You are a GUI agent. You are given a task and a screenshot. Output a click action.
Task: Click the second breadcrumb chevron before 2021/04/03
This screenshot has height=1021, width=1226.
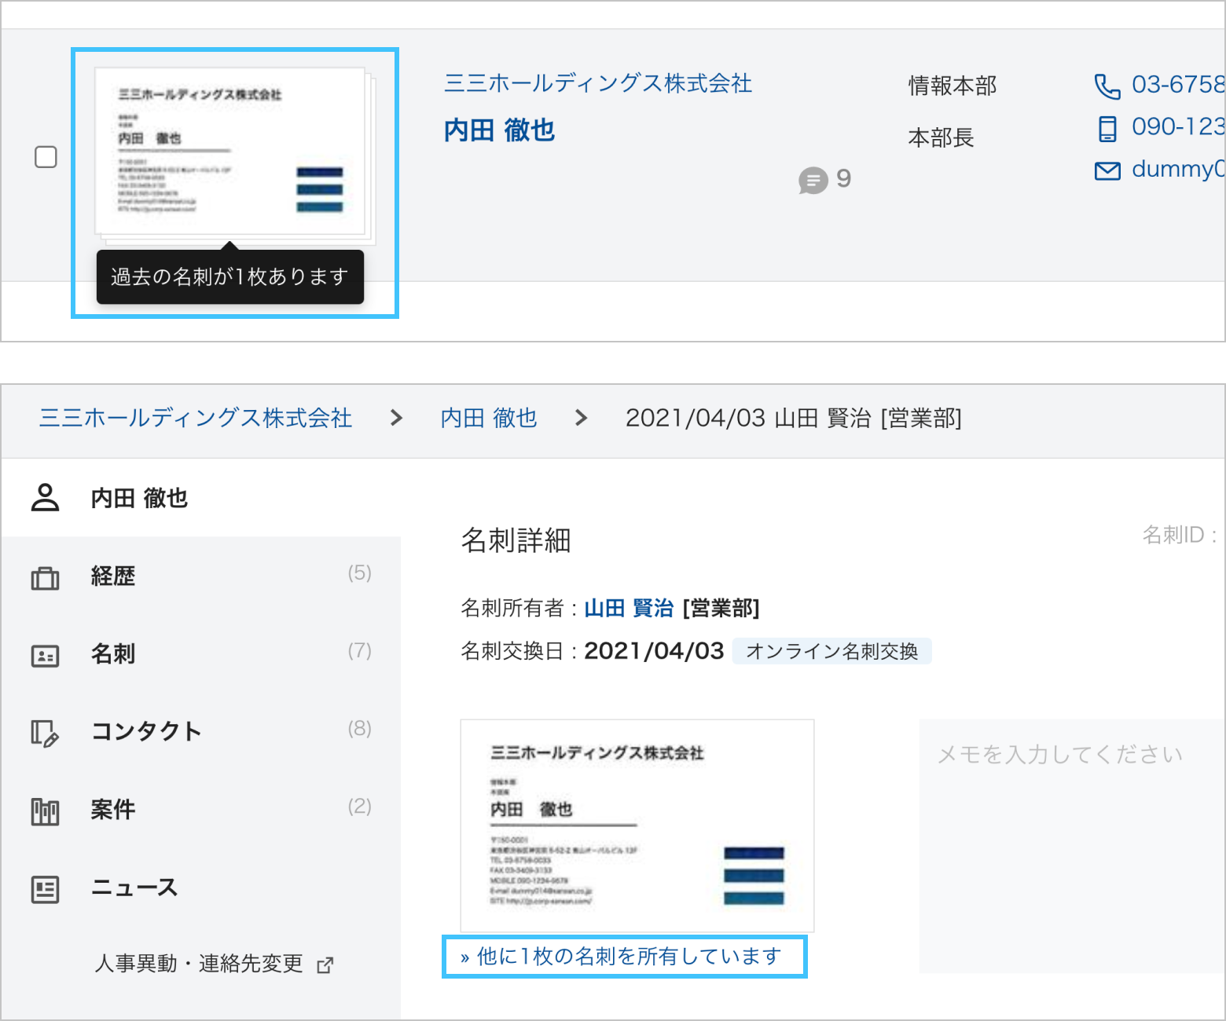tap(582, 418)
